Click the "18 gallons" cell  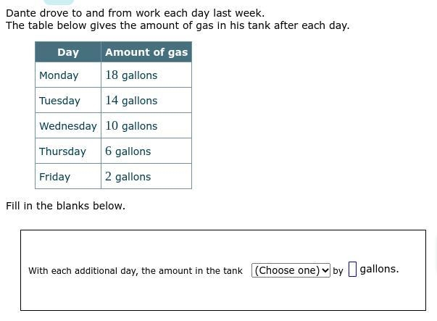pos(146,75)
